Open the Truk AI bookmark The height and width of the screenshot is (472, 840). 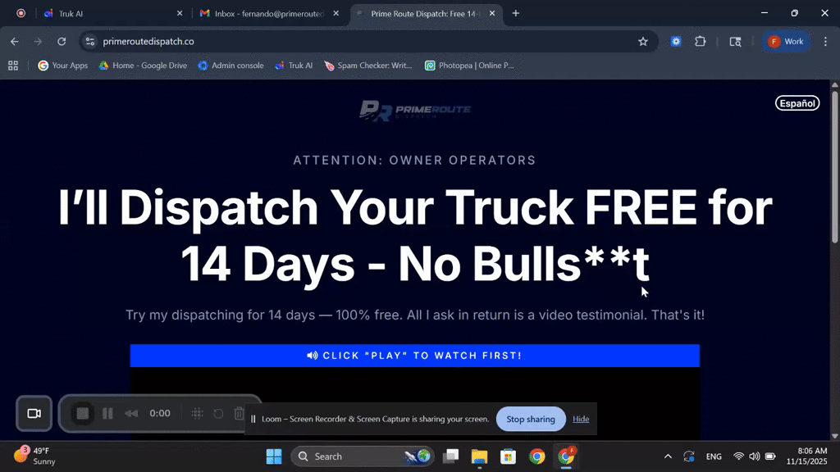click(294, 66)
